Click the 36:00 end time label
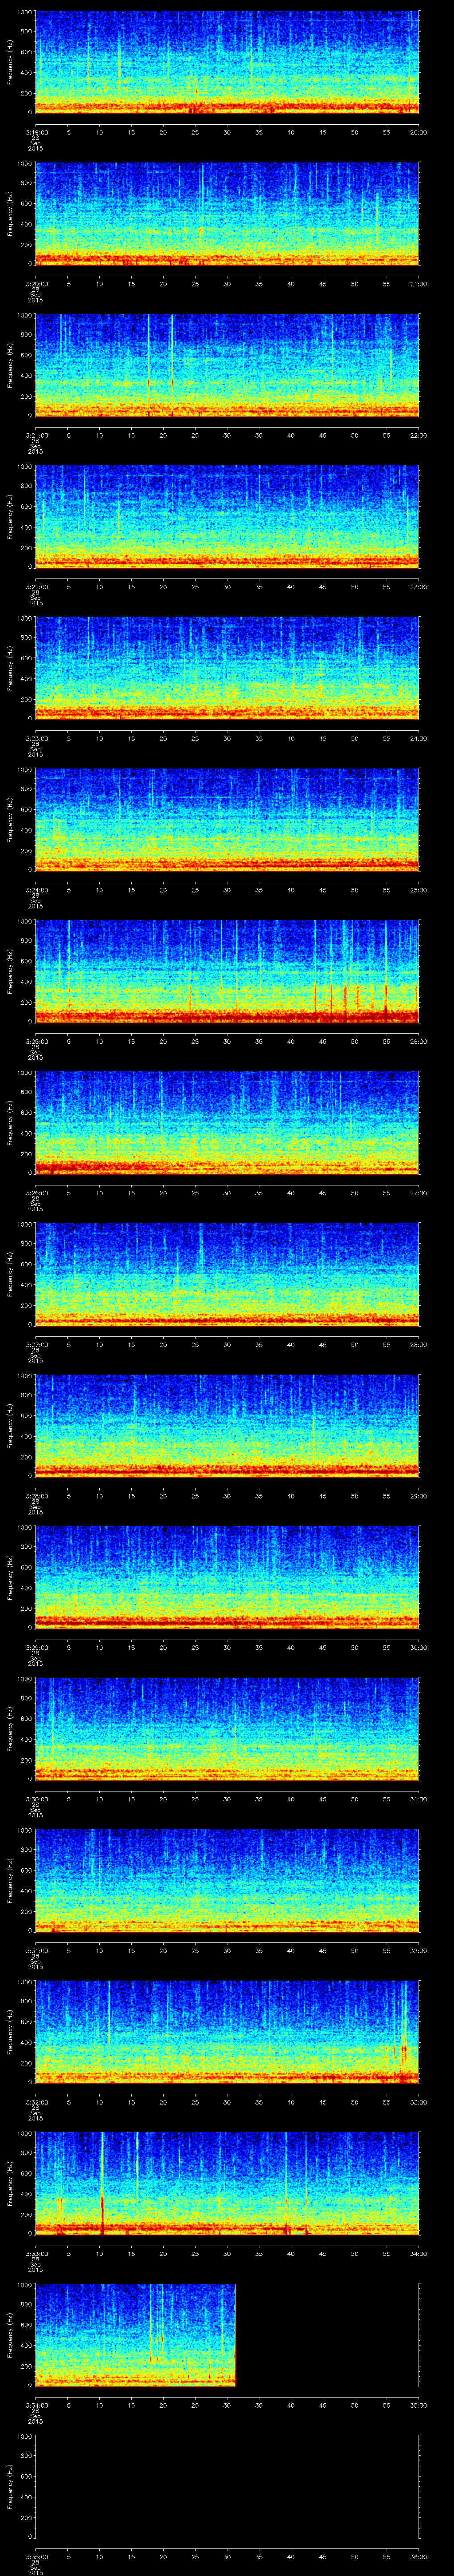The image size is (454, 2576). coord(419,2556)
